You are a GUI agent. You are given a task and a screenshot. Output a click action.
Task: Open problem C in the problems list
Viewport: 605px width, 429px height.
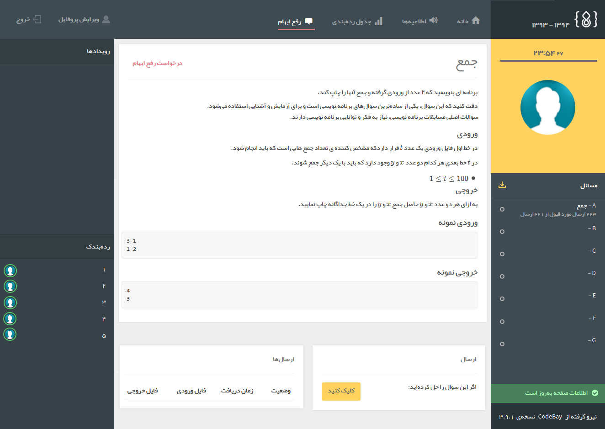[x=591, y=251]
